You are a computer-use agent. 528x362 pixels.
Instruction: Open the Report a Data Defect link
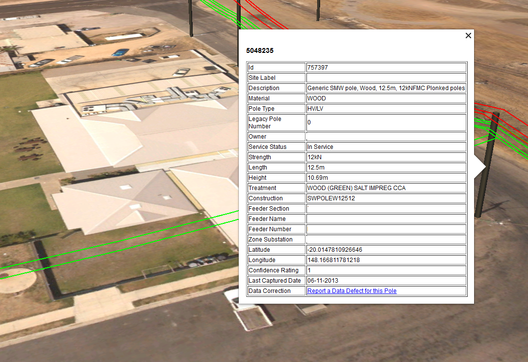coord(352,290)
